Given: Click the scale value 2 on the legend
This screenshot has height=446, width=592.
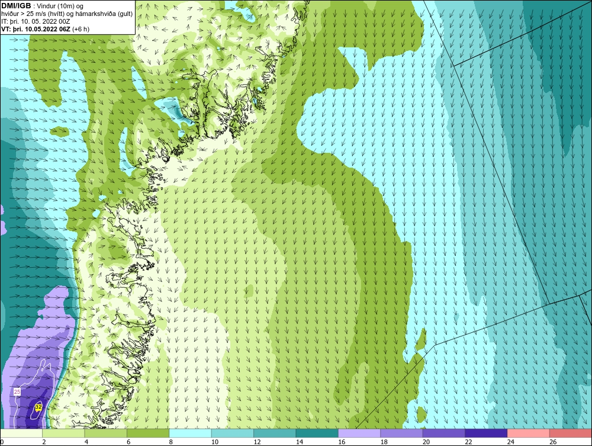Looking at the screenshot, I should pos(44,442).
